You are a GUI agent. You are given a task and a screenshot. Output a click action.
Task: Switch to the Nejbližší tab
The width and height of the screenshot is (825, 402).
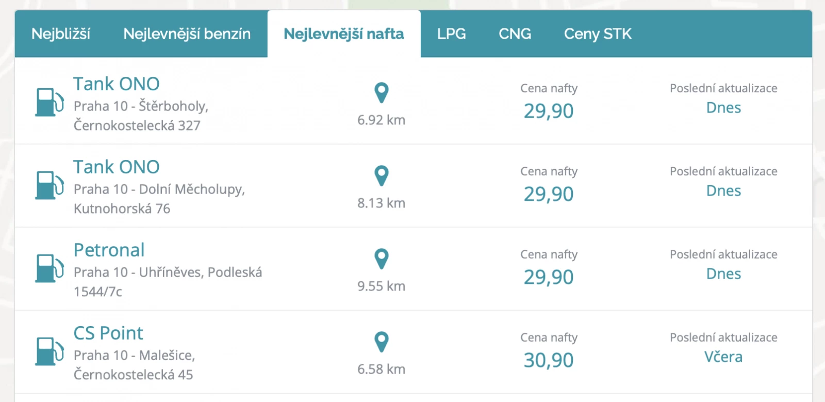(x=61, y=34)
